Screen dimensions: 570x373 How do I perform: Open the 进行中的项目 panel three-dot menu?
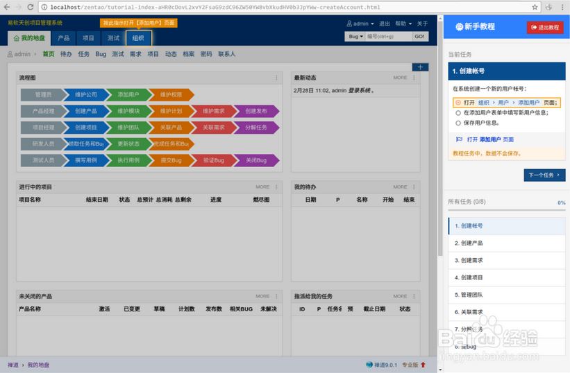pos(276,187)
